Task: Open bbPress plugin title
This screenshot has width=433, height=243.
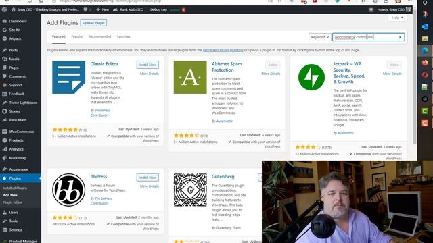Action: [x=99, y=177]
